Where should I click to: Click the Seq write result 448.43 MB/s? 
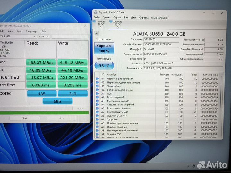(x=72, y=63)
